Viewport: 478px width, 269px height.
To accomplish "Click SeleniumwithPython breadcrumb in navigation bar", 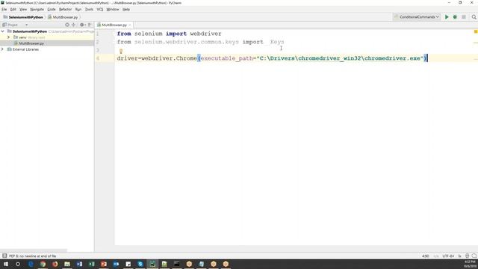I will [x=23, y=17].
